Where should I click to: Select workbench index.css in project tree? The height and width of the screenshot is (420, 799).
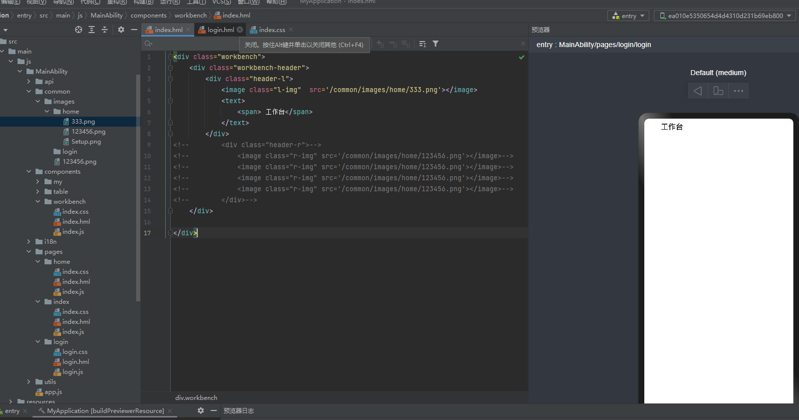75,211
